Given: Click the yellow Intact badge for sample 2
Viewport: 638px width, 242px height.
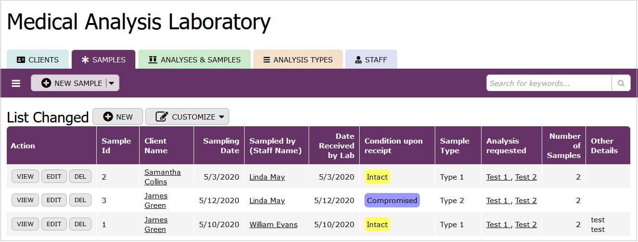Looking at the screenshot, I should tap(377, 177).
